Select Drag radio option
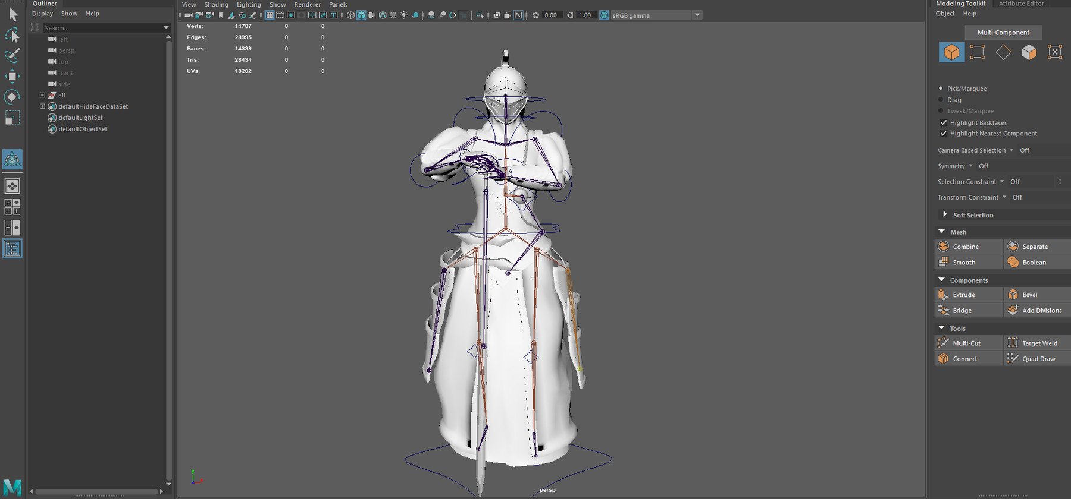 click(941, 99)
